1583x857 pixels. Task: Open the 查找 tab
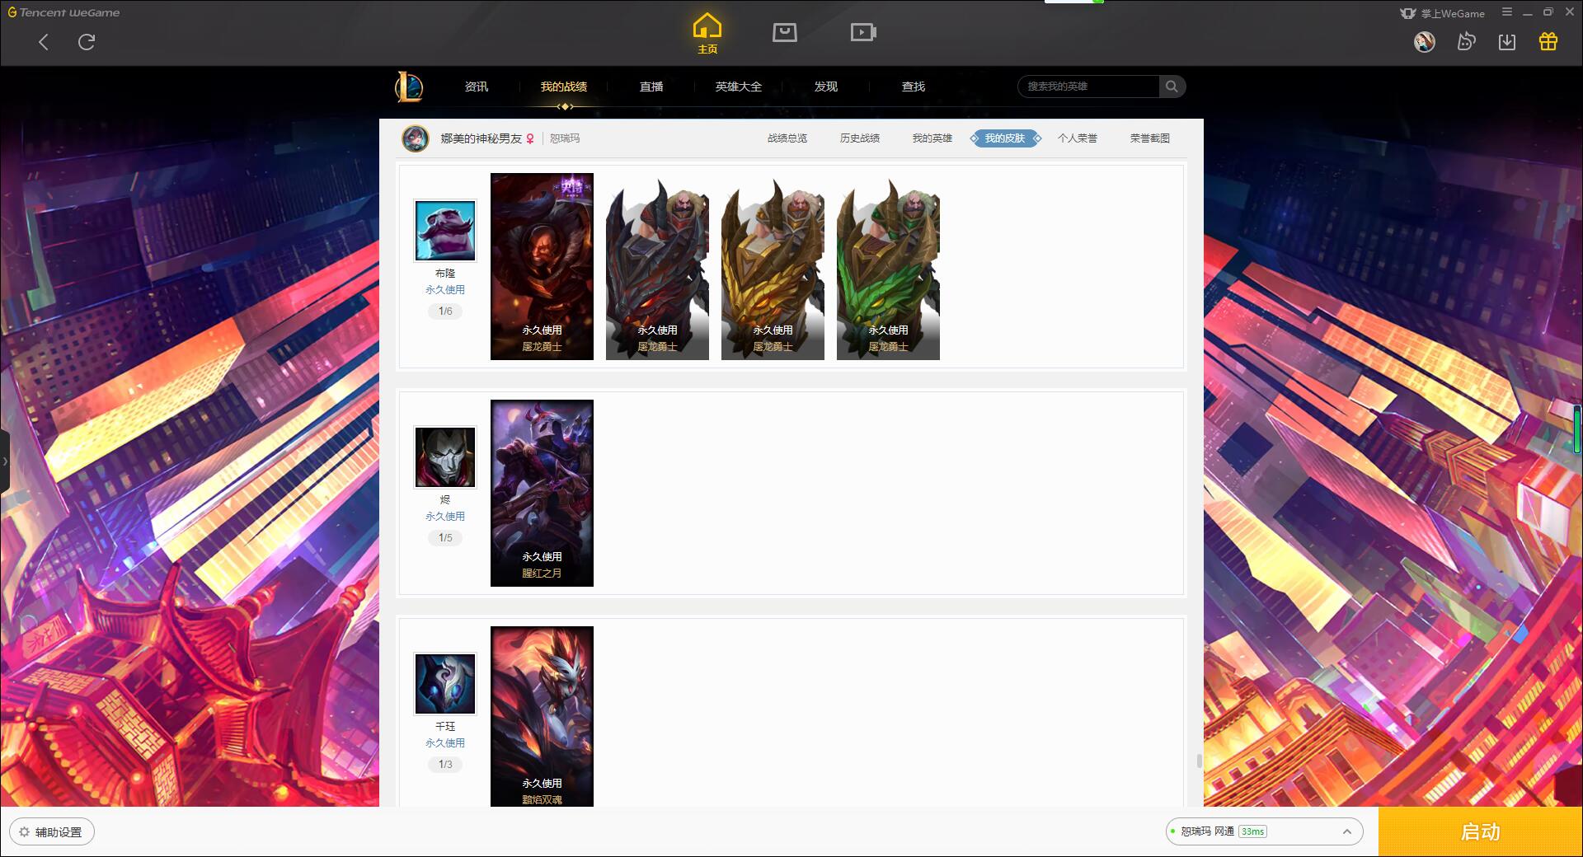(914, 87)
